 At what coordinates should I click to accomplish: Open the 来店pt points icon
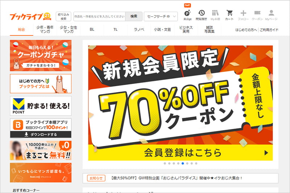187,13
